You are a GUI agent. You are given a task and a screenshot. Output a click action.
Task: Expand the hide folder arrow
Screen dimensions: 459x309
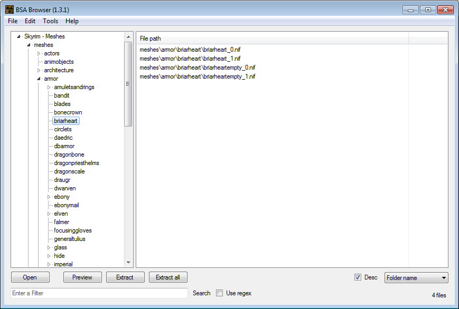[x=49, y=256]
